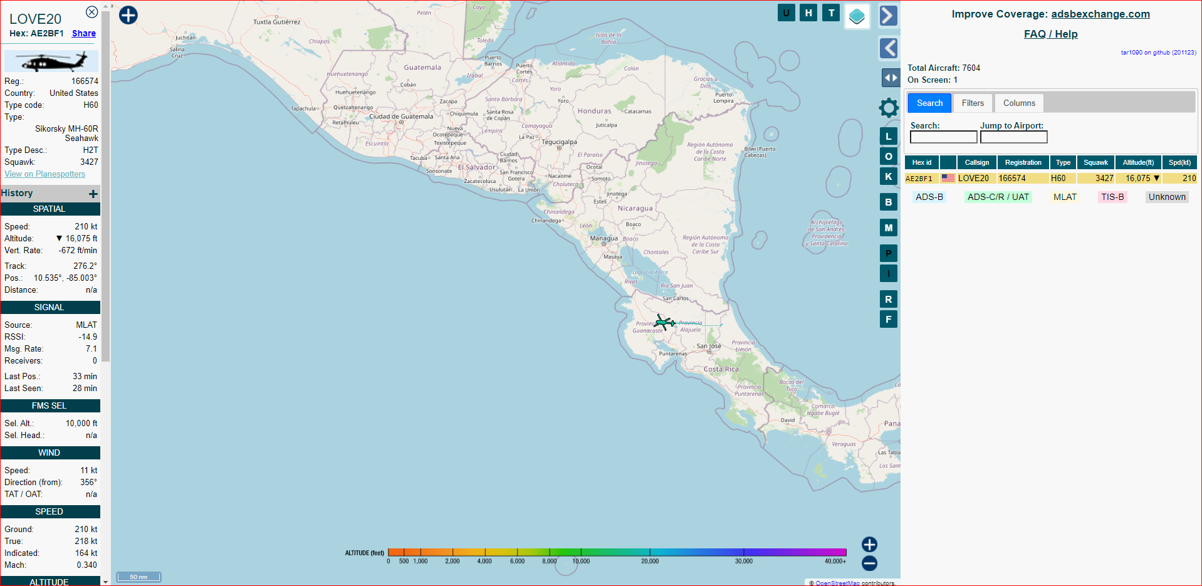This screenshot has height=586, width=1202.
Task: Expand the History section plus icon
Action: 93,194
